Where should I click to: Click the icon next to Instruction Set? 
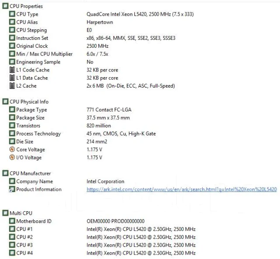pos(12,38)
